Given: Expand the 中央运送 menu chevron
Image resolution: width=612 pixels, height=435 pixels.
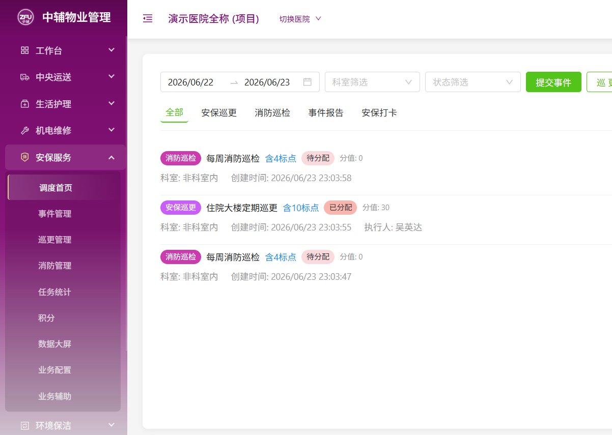Looking at the screenshot, I should [112, 77].
